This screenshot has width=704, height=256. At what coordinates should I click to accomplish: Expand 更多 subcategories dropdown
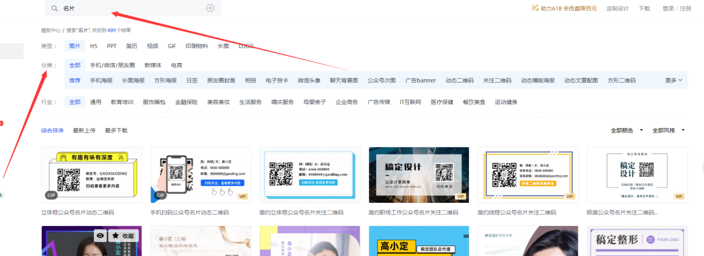673,80
